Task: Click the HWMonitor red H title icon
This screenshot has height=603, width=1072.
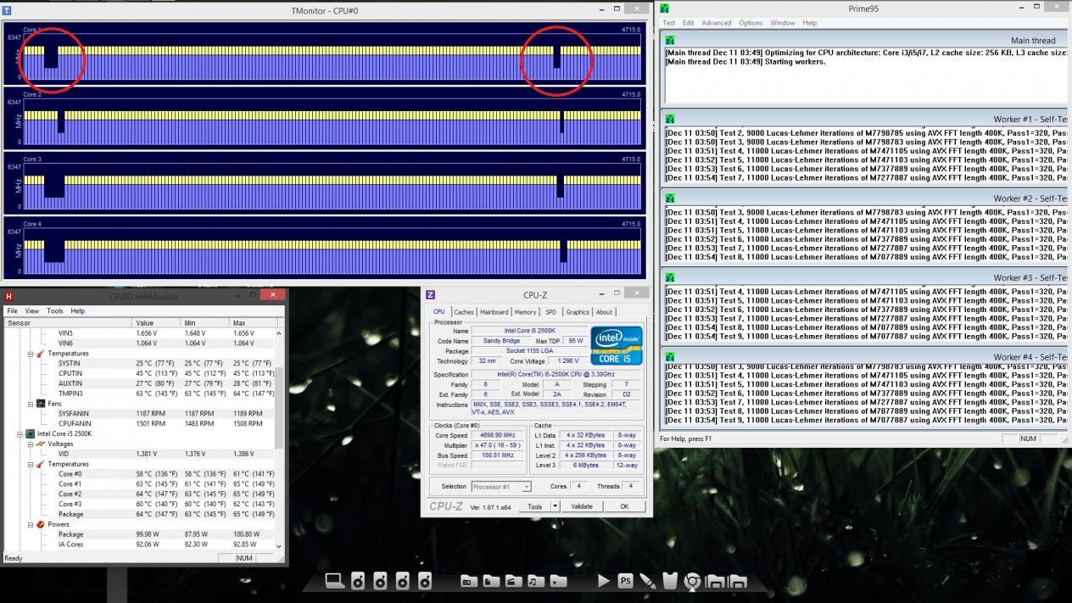Action: click(x=8, y=296)
